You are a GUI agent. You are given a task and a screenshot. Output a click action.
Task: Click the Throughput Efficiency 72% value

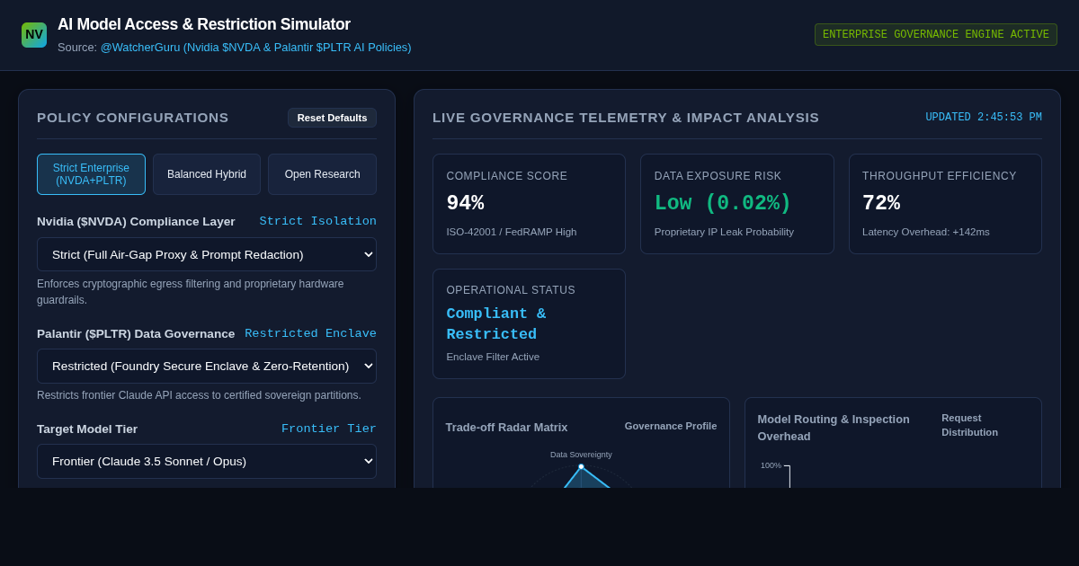(x=881, y=203)
